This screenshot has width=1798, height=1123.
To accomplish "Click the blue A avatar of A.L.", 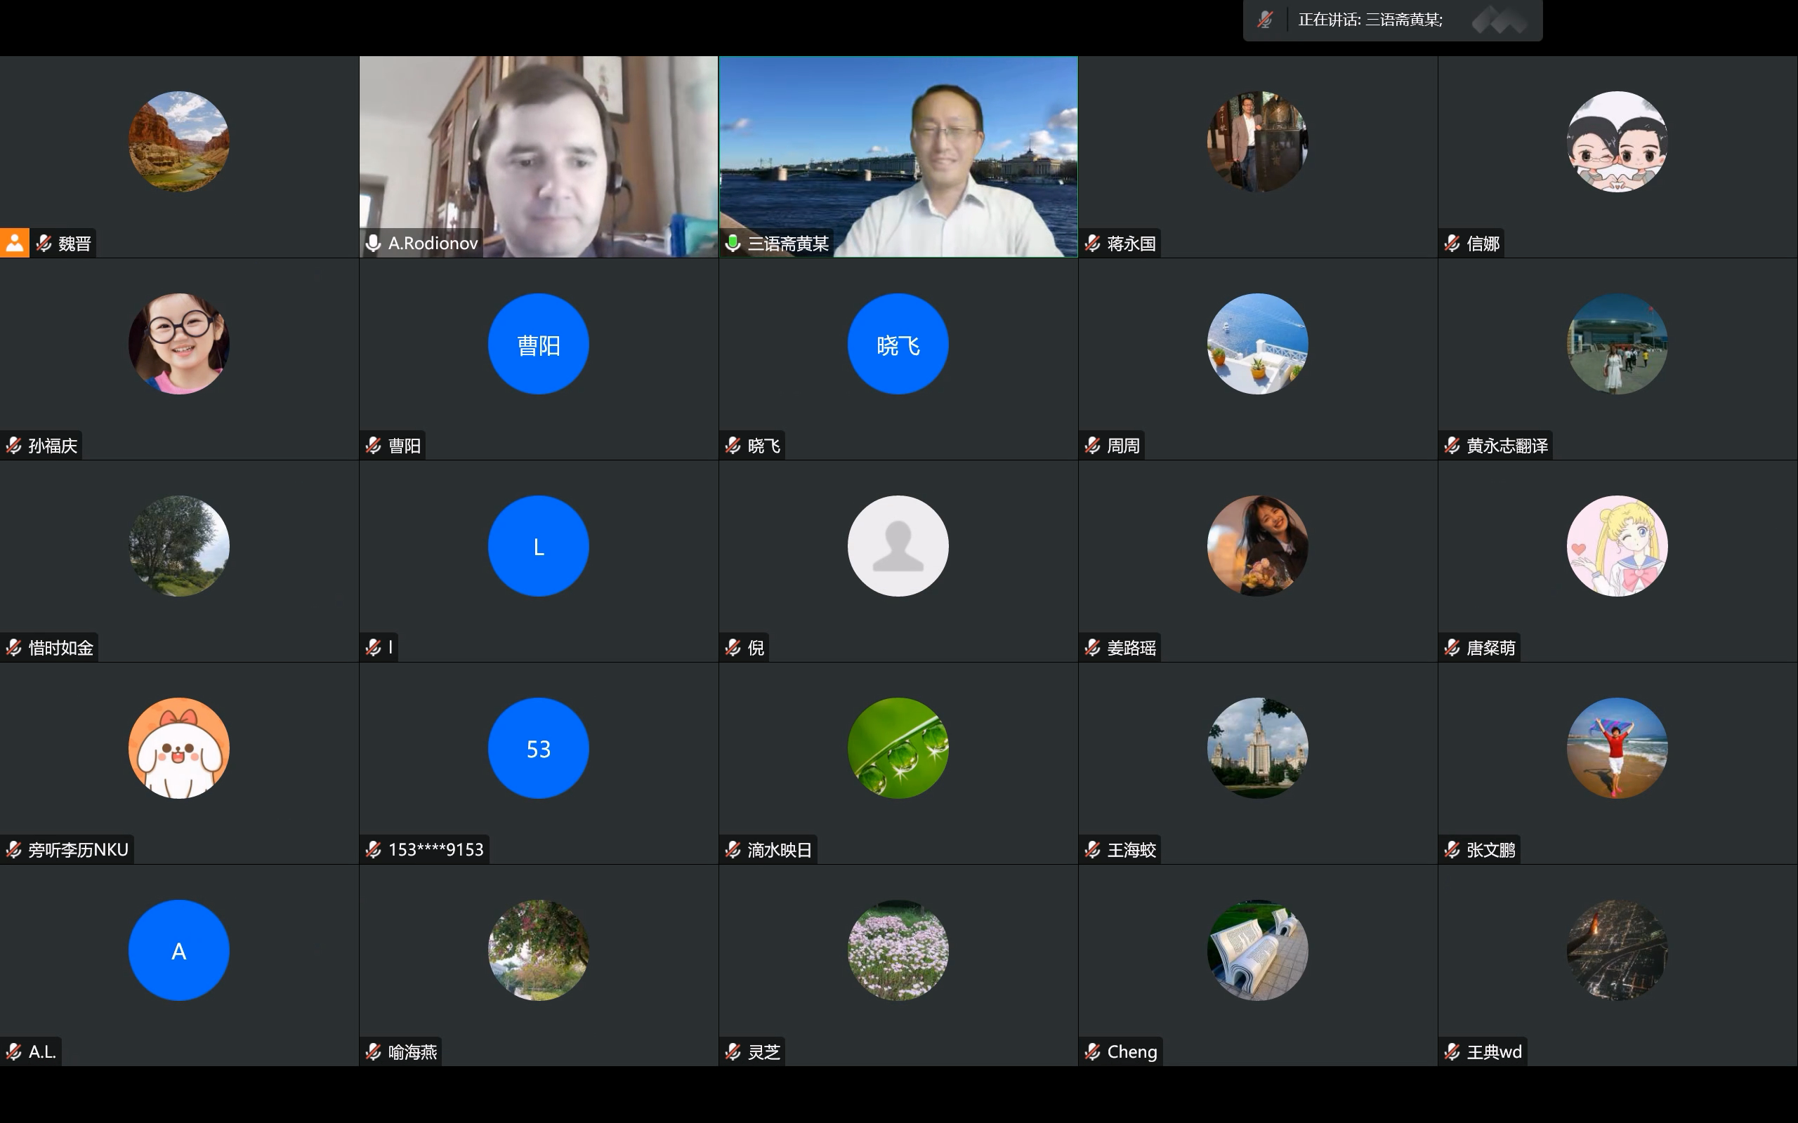I will click(178, 950).
